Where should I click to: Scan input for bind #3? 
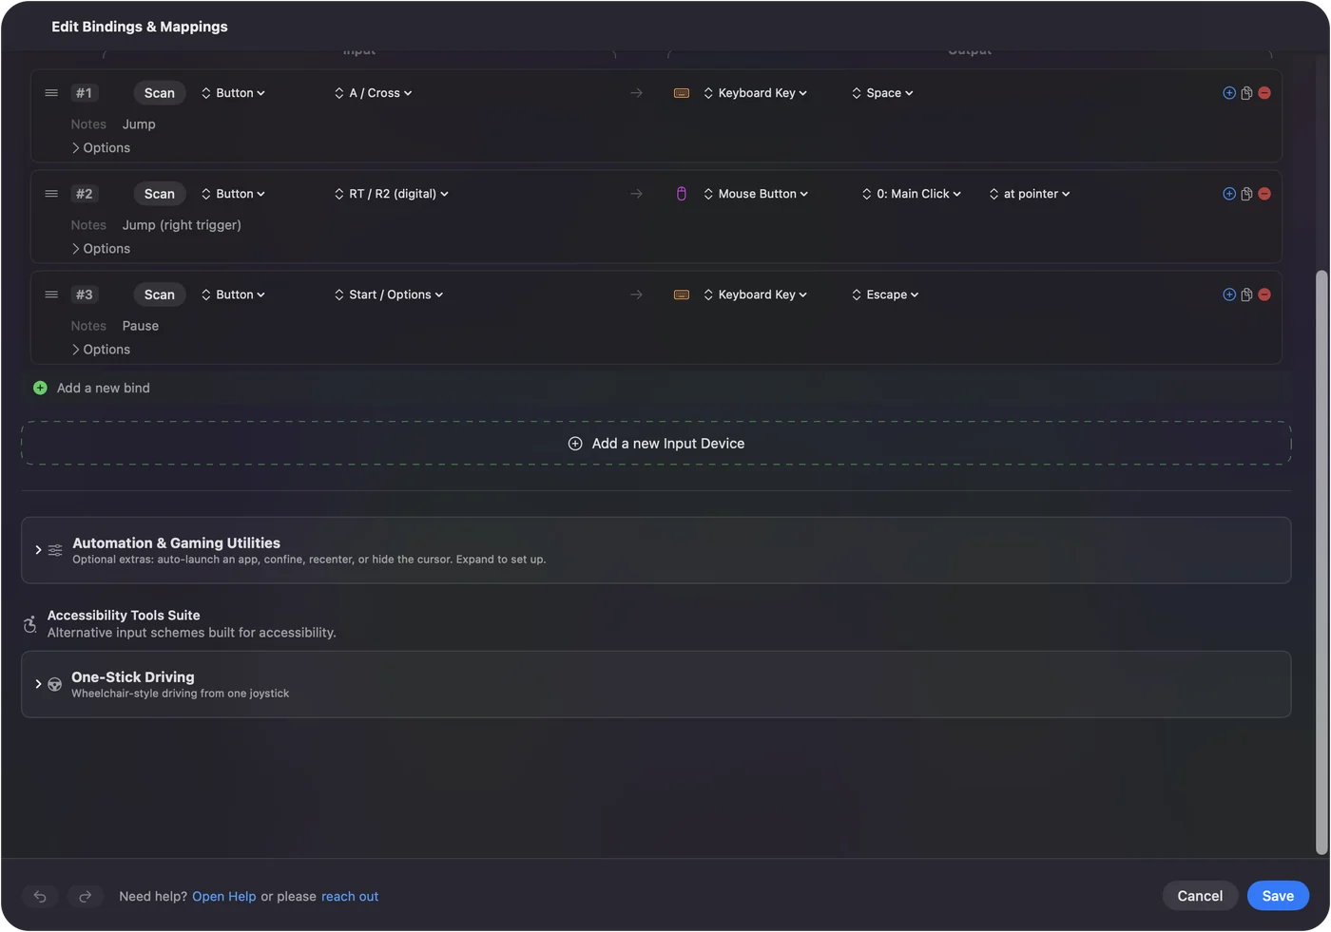point(160,295)
